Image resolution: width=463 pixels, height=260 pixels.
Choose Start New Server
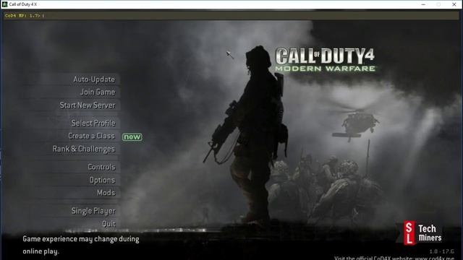[88, 105]
